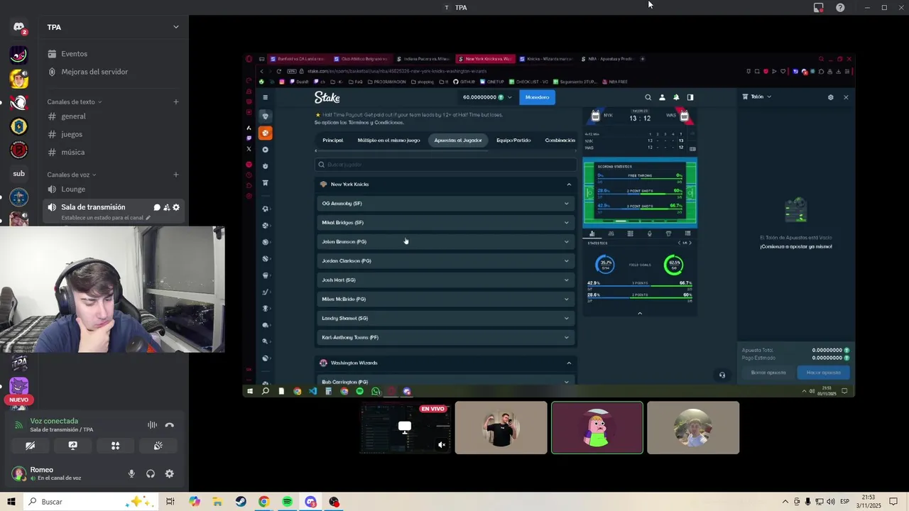This screenshot has width=909, height=511.
Task: Open Stake hamburger menu
Action: click(265, 97)
